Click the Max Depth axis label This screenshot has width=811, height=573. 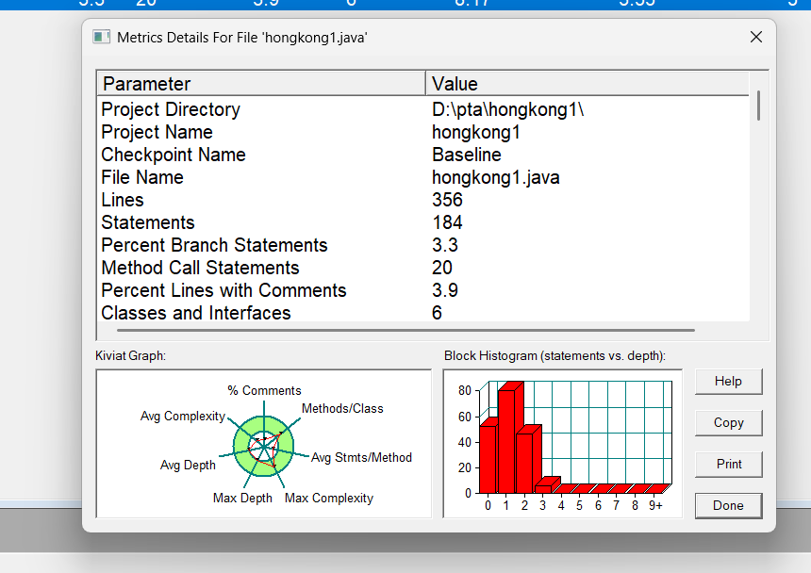click(x=242, y=499)
